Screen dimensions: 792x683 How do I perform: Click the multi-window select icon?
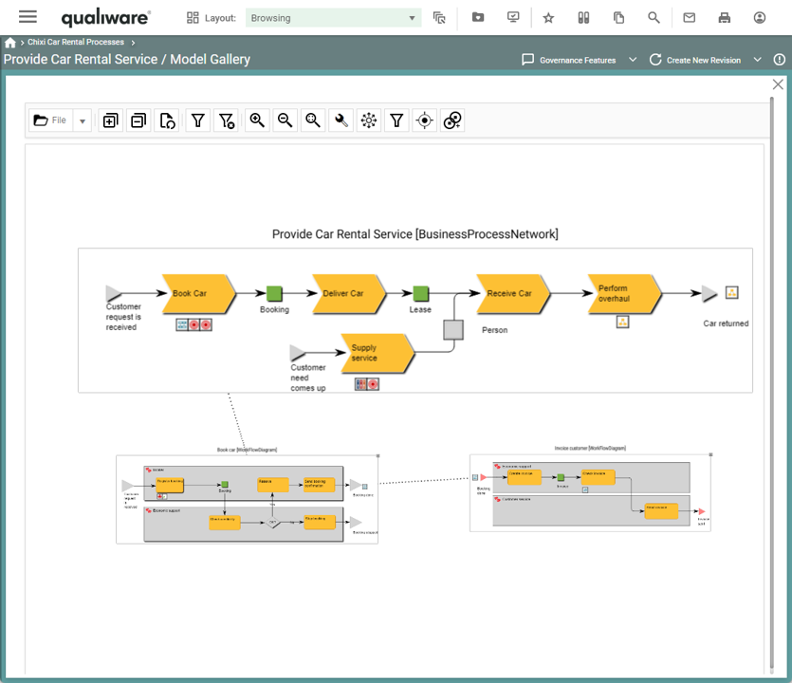[x=439, y=18]
